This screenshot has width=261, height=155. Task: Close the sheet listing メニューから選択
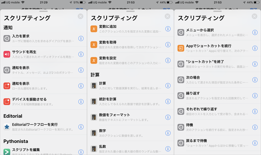tap(255, 16)
